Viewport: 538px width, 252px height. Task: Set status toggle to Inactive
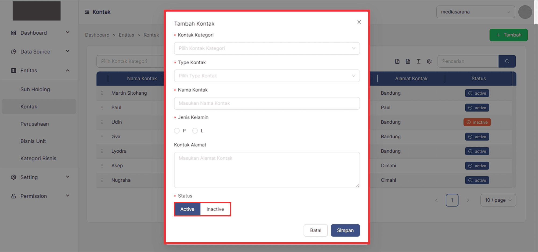pyautogui.click(x=215, y=209)
